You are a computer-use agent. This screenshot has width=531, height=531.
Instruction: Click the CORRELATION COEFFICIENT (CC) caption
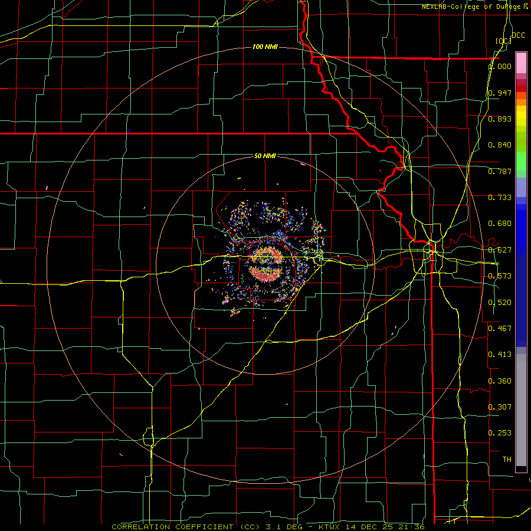(186, 527)
